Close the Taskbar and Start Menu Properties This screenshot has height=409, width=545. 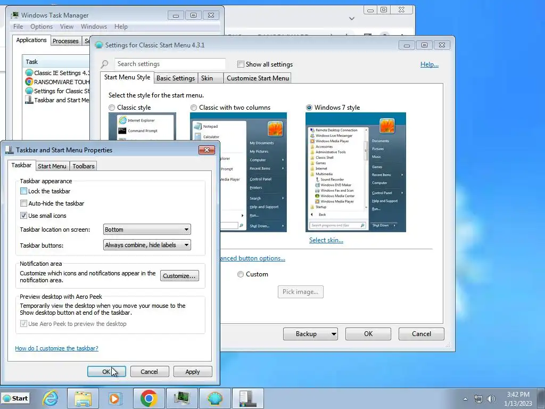[207, 150]
